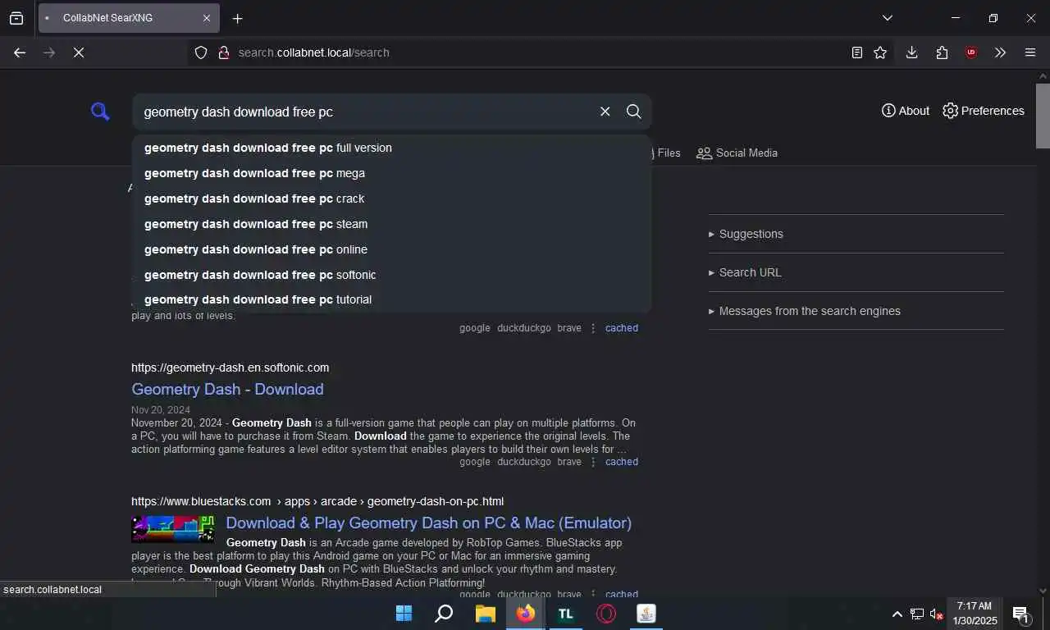Open the TL app in taskbar

tap(565, 614)
